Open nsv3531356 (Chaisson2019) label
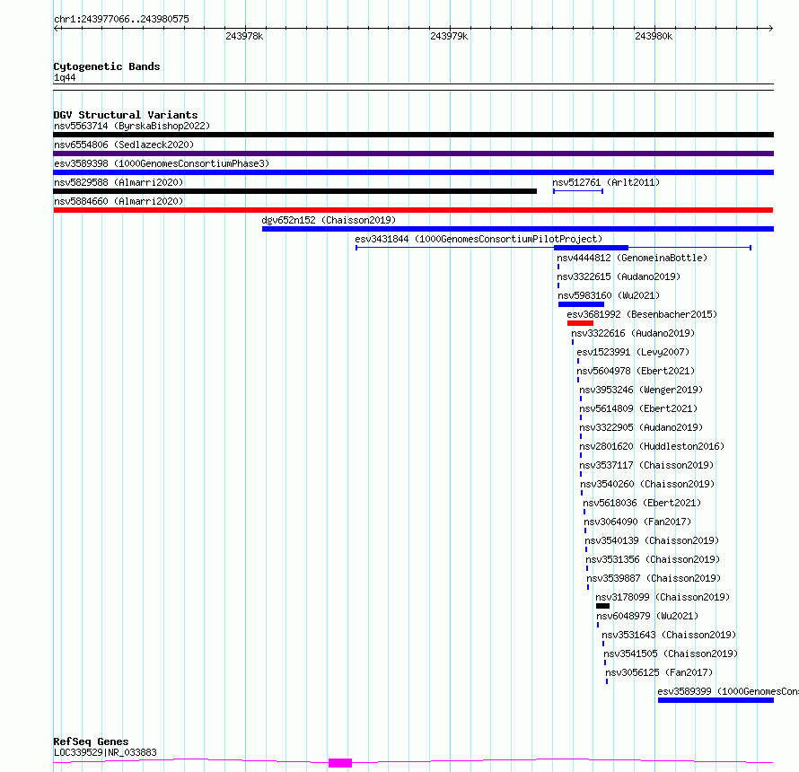Viewport: 799px width, 772px height. [x=653, y=559]
